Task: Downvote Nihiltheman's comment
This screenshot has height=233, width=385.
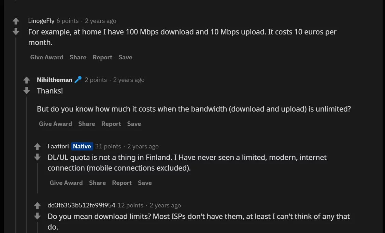Action: [x=27, y=91]
